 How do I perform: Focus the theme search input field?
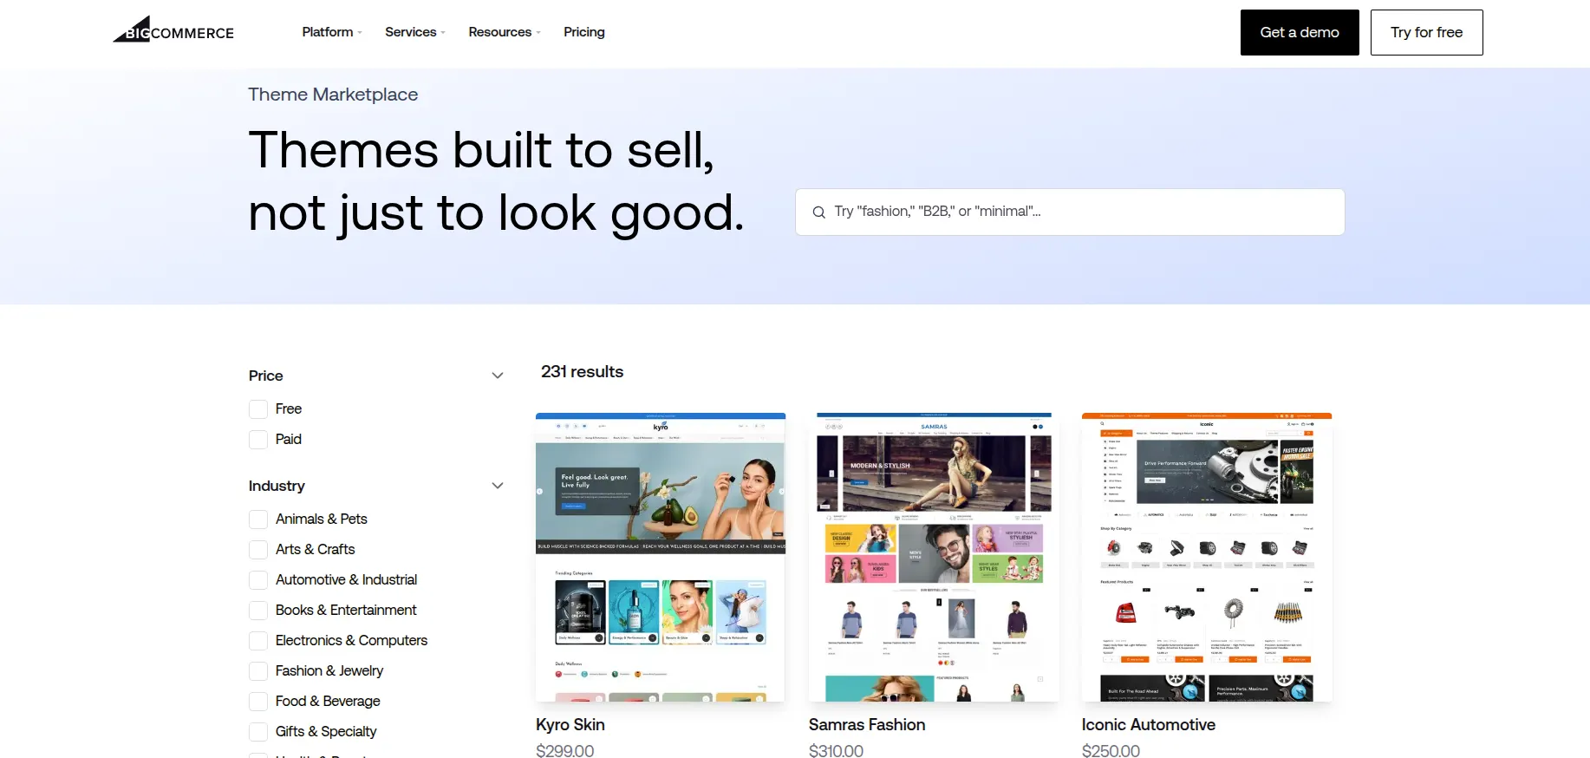click(x=1070, y=212)
